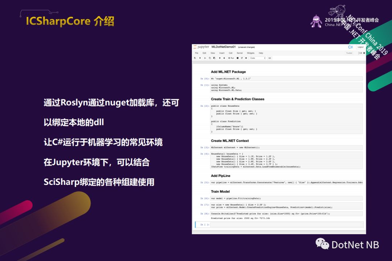Open the Edit menu

point(204,53)
